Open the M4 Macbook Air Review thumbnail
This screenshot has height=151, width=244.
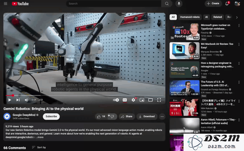[x=185, y=51]
